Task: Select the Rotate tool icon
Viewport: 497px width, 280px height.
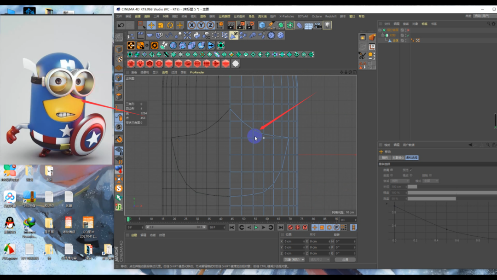Action: pyautogui.click(x=170, y=25)
